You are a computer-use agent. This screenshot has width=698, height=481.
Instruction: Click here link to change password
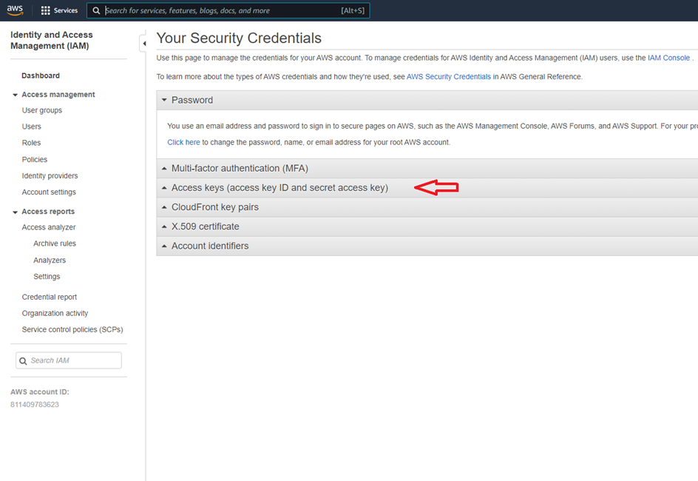point(183,142)
